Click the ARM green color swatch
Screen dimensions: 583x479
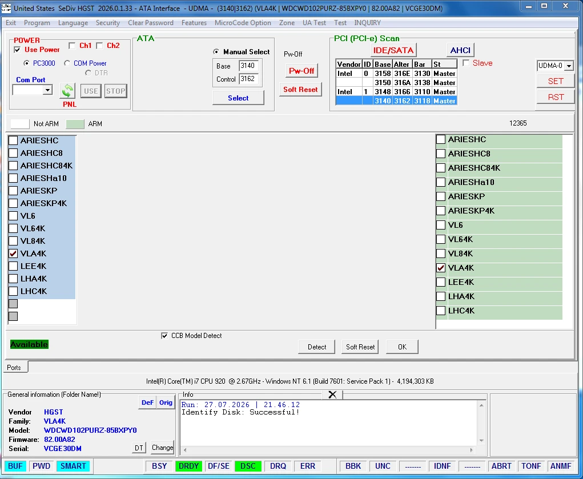coord(75,124)
